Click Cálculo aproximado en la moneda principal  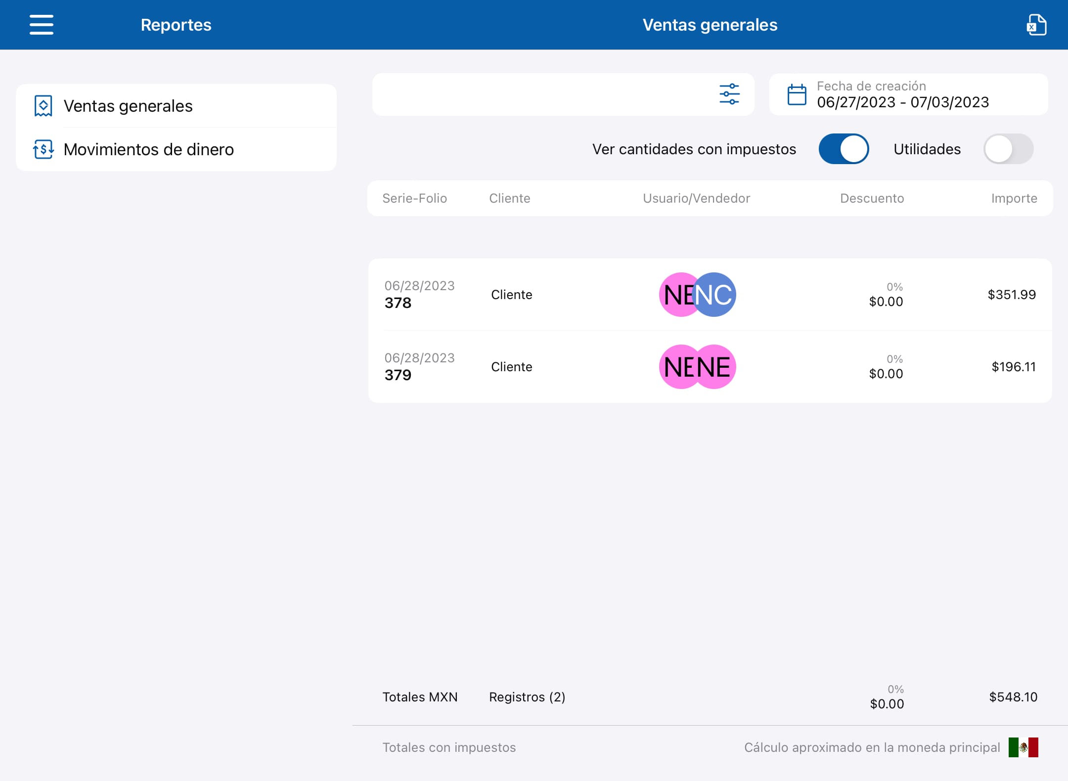click(x=872, y=747)
